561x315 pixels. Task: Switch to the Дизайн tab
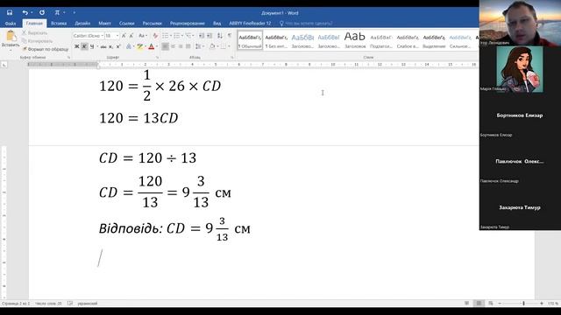tap(82, 24)
